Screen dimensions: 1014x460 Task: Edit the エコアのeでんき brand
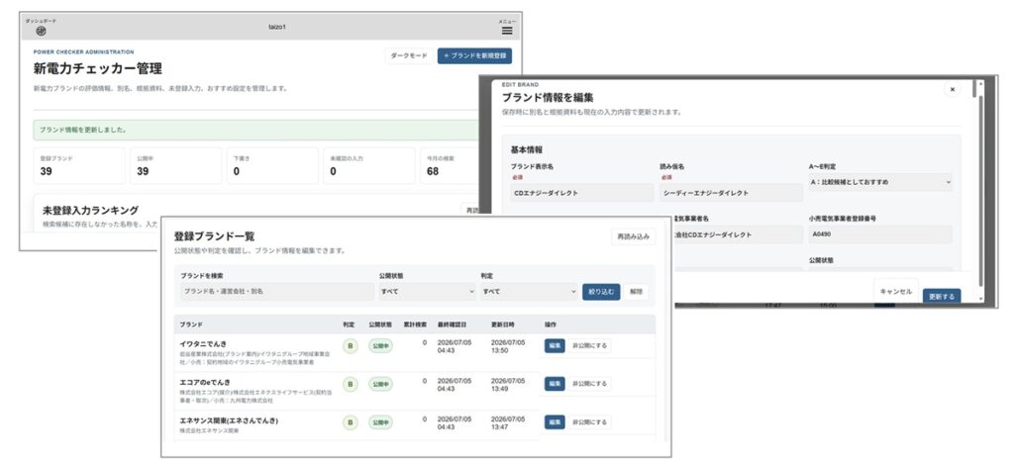(555, 384)
